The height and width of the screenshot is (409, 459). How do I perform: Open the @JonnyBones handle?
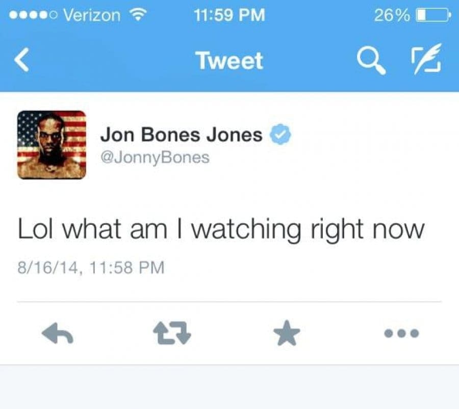(x=155, y=158)
